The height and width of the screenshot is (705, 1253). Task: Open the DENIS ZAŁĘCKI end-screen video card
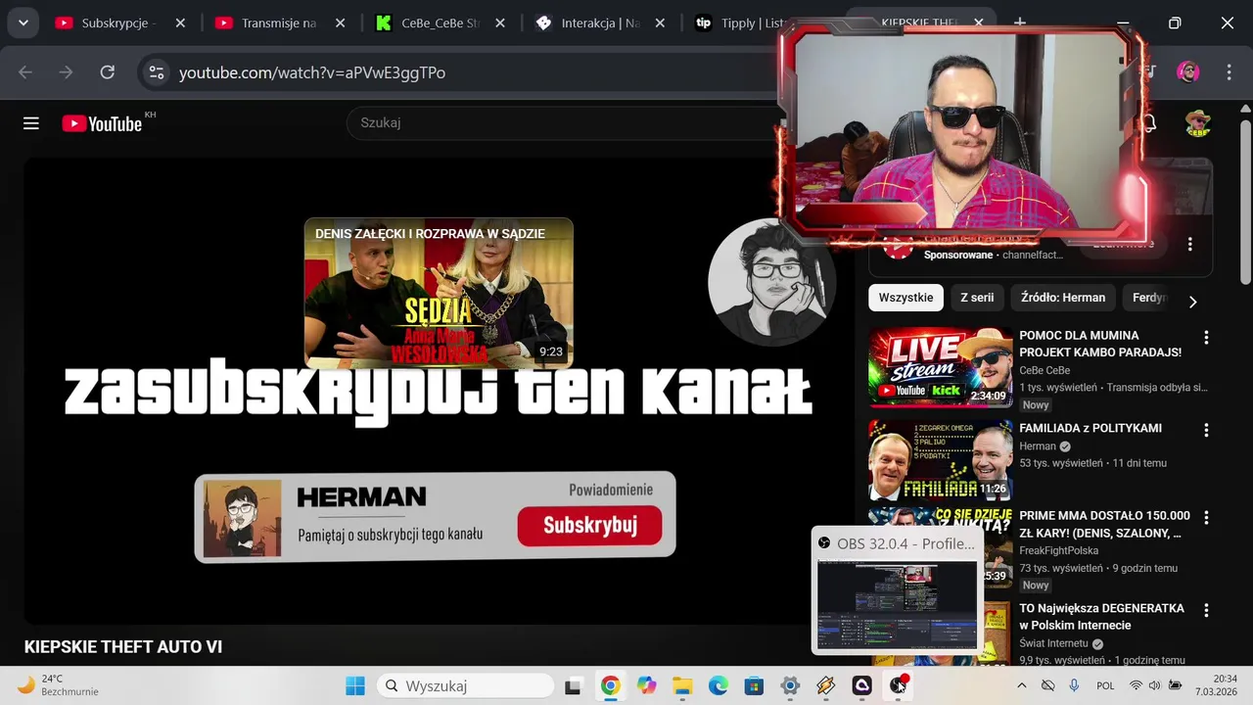(439, 293)
